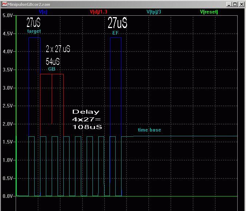Click the '2 x 27 uS' annotation
This screenshot has height=211, width=246.
pyautogui.click(x=58, y=49)
